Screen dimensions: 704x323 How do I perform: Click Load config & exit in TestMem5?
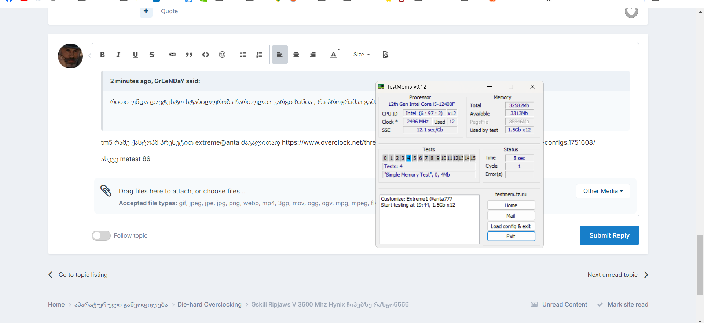pyautogui.click(x=511, y=226)
